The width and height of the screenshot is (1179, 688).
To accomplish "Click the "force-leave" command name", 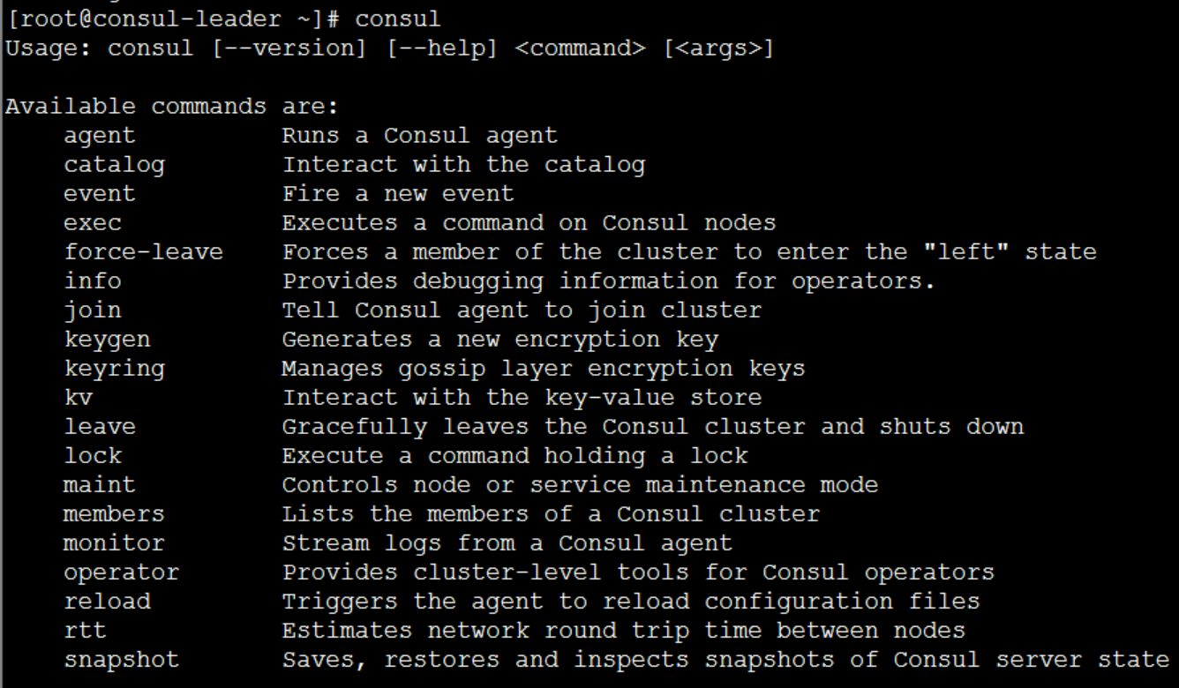I will (x=143, y=252).
